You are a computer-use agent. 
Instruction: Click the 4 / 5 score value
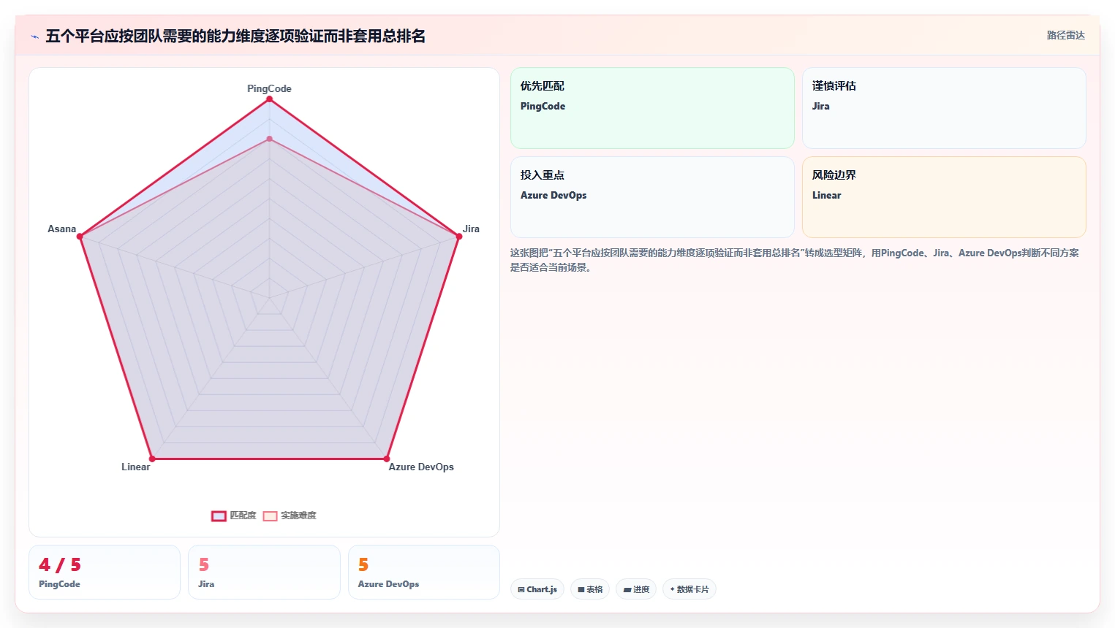[x=60, y=564]
